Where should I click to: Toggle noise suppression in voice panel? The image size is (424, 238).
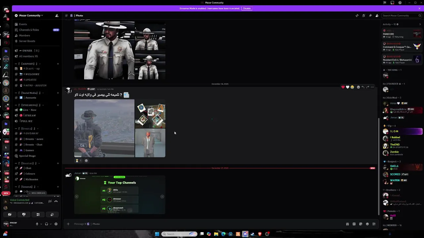point(50,201)
